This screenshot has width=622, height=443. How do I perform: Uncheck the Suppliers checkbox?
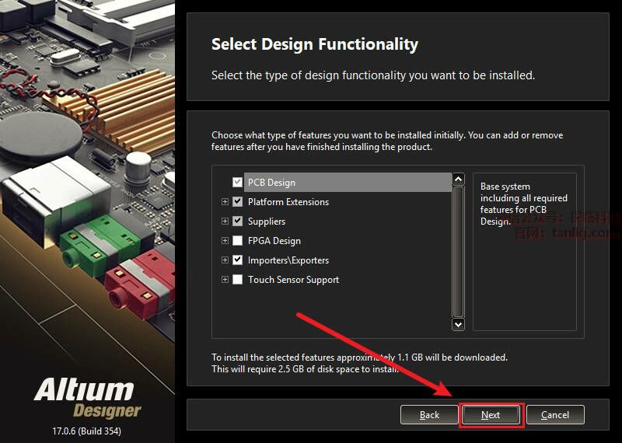(237, 221)
